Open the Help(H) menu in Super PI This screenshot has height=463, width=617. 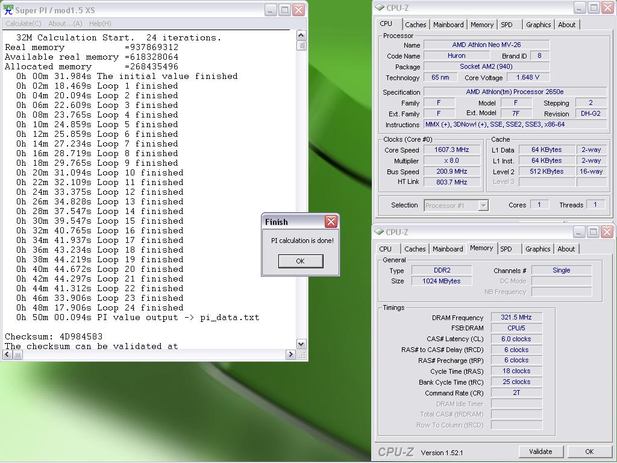(100, 24)
